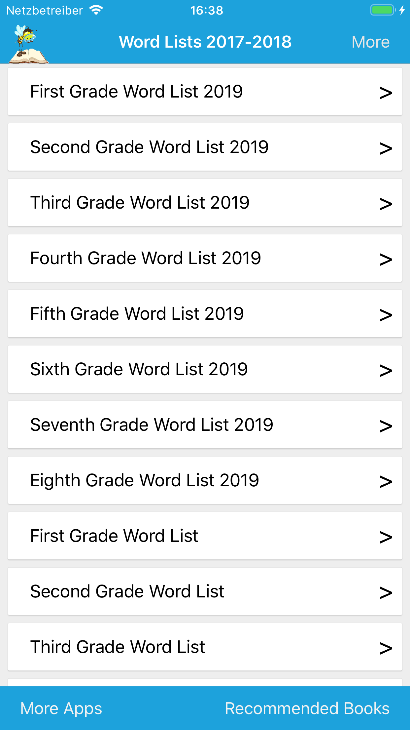The width and height of the screenshot is (410, 730).
Task: Expand Fifth Grade Word List 2019 chevron
Action: (x=386, y=314)
